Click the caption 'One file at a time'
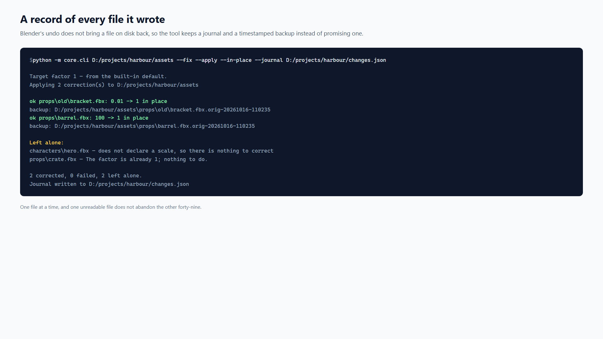The width and height of the screenshot is (603, 339). tap(111, 207)
